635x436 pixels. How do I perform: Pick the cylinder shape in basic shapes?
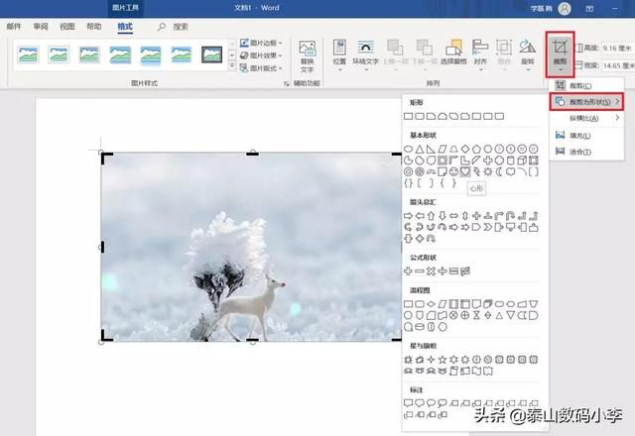(511, 161)
